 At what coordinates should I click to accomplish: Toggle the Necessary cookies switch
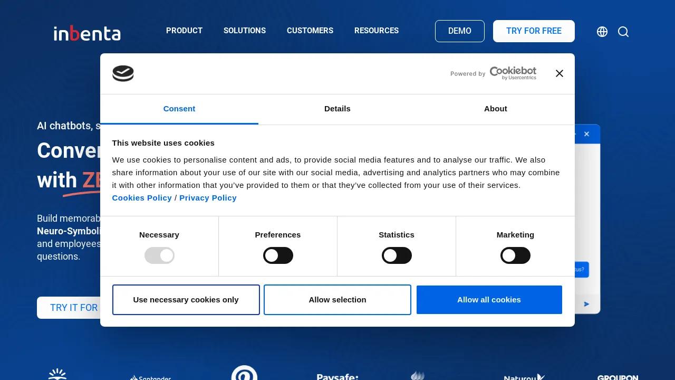pyautogui.click(x=159, y=255)
